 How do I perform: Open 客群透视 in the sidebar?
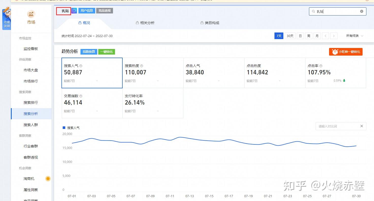click(31, 157)
